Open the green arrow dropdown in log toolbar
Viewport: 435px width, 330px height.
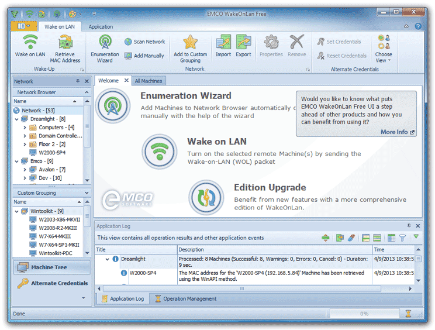click(x=416, y=237)
